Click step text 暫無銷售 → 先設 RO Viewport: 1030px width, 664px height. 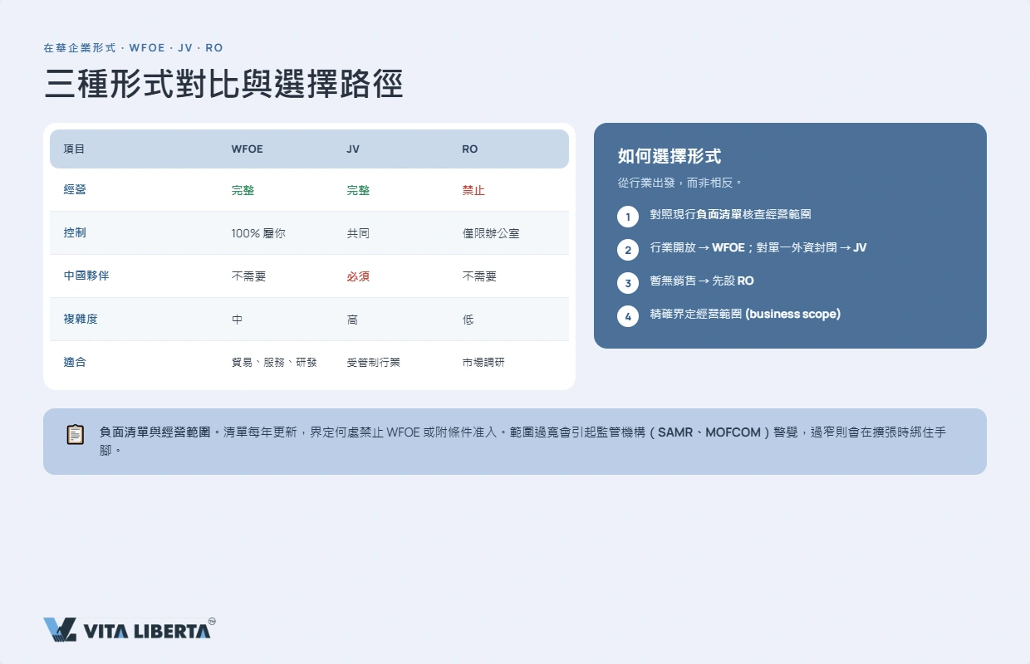point(702,281)
